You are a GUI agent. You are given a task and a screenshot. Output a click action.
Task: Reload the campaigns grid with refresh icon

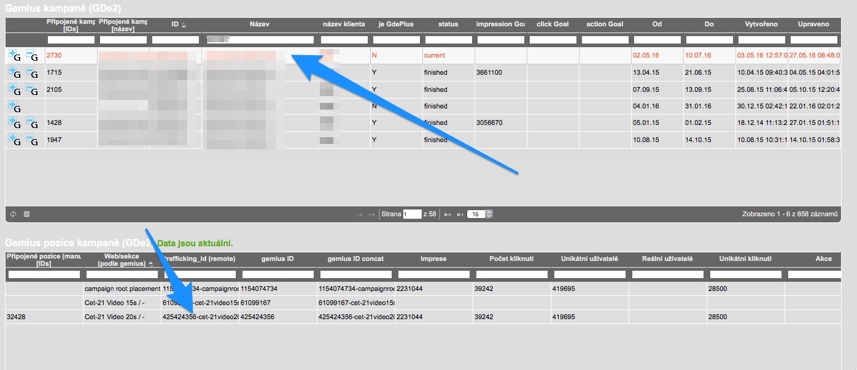(x=14, y=214)
